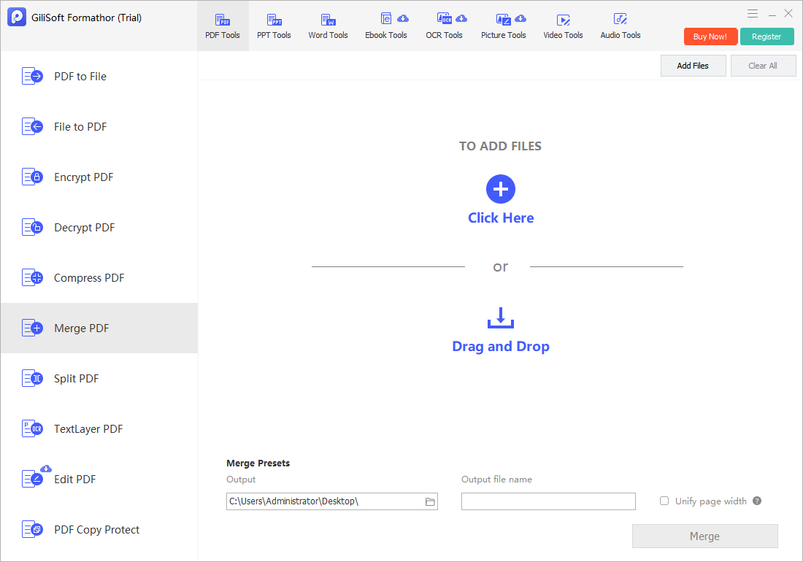Viewport: 803px width, 562px height.
Task: Select the PDF Copy Protect icon
Action: point(32,529)
